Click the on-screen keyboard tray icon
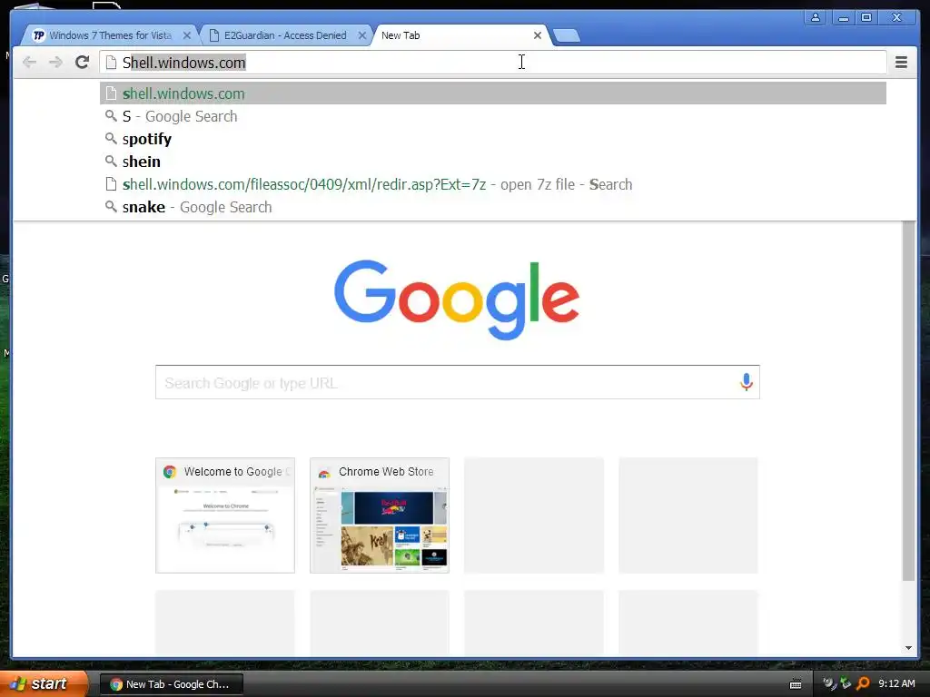Viewport: 930px width, 697px height. tap(796, 684)
